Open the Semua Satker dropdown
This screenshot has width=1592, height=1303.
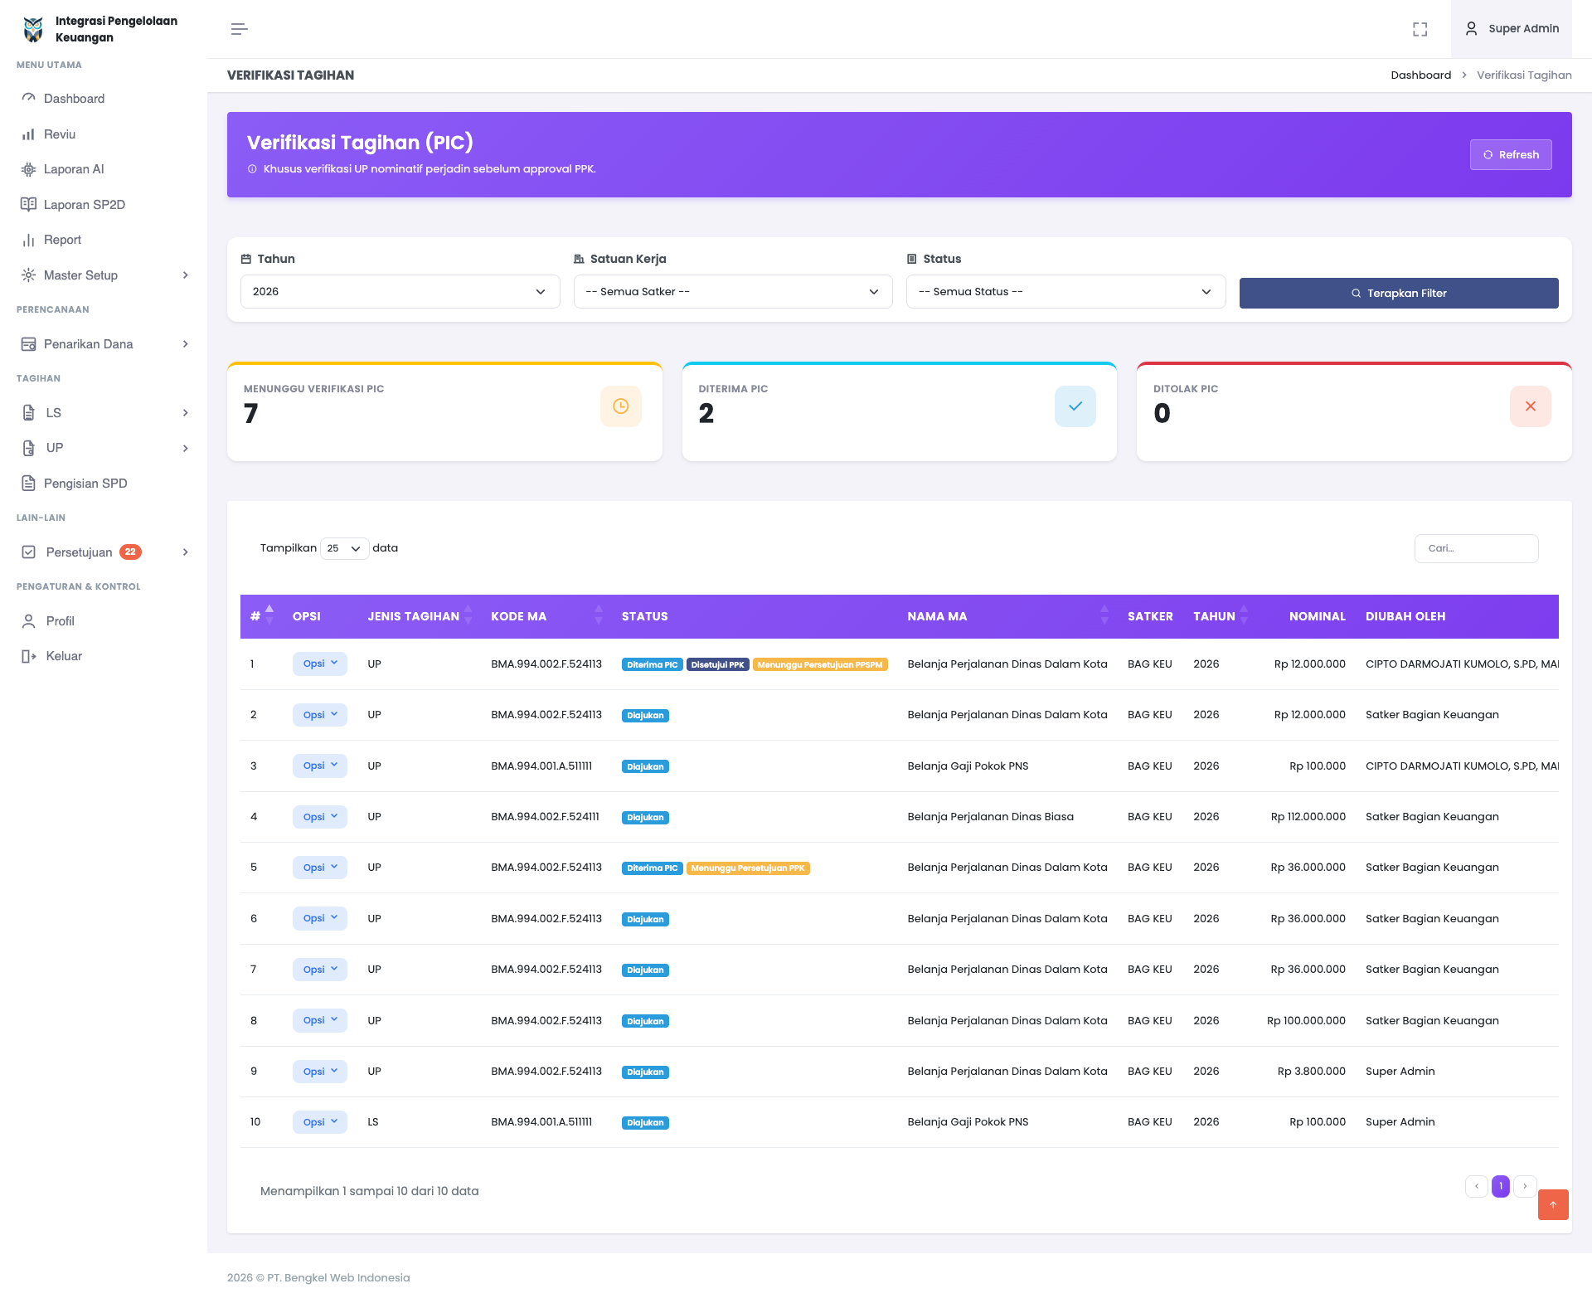(x=732, y=292)
